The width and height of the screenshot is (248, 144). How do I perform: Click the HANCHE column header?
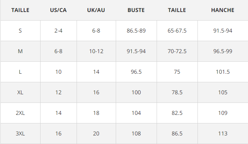(x=223, y=10)
